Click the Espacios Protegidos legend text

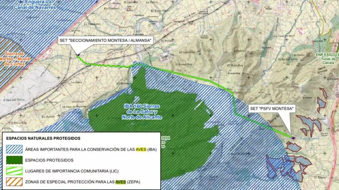tap(49, 160)
